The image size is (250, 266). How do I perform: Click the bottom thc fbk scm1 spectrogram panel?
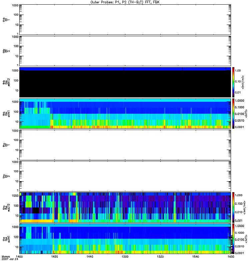point(125,239)
